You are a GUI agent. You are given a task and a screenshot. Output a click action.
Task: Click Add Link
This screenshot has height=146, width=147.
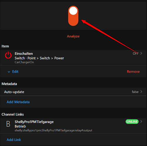pyautogui.click(x=14, y=140)
